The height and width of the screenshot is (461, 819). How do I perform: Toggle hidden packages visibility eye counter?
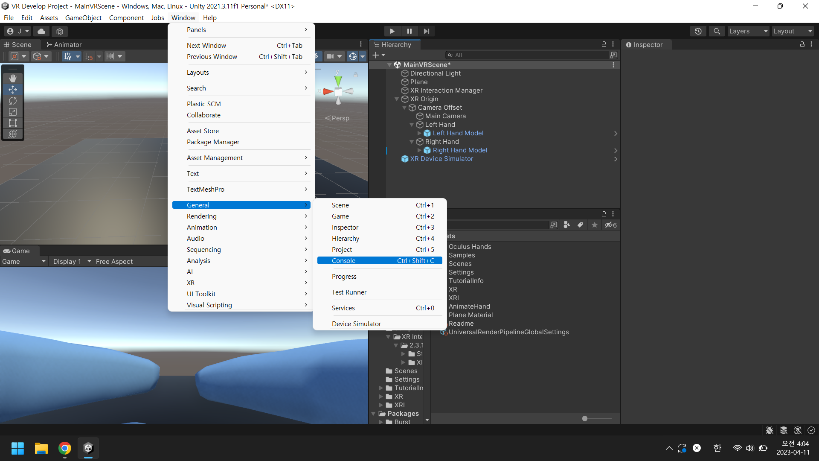pos(611,225)
